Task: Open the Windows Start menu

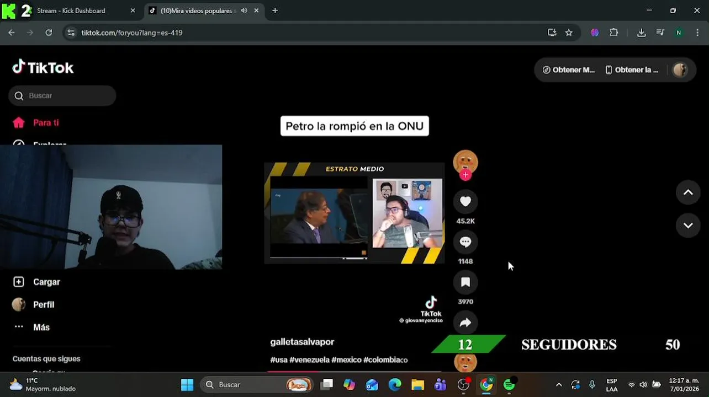Action: pos(187,384)
